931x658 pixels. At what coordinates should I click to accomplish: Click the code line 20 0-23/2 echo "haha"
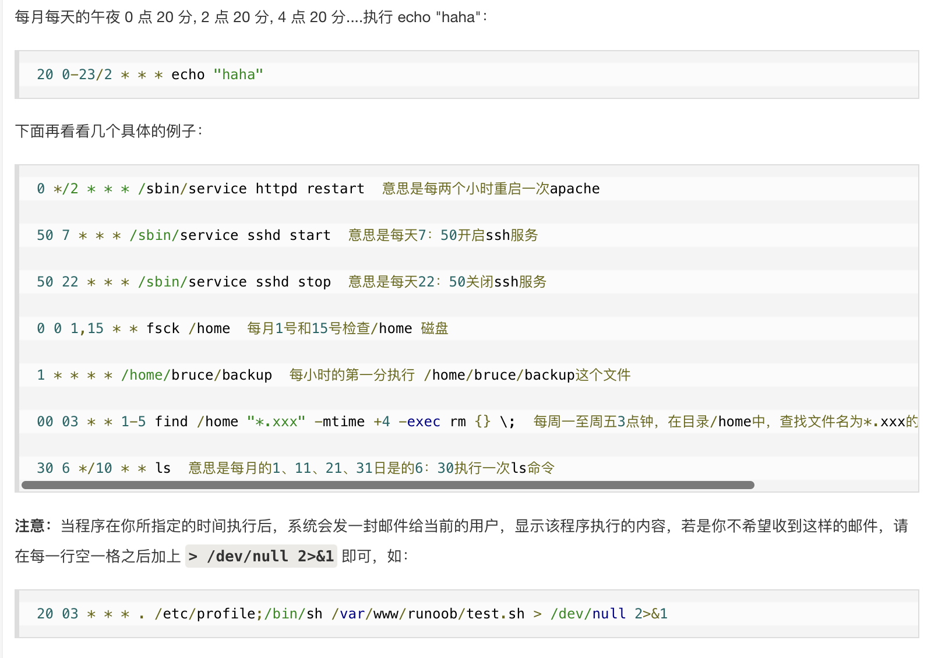150,75
